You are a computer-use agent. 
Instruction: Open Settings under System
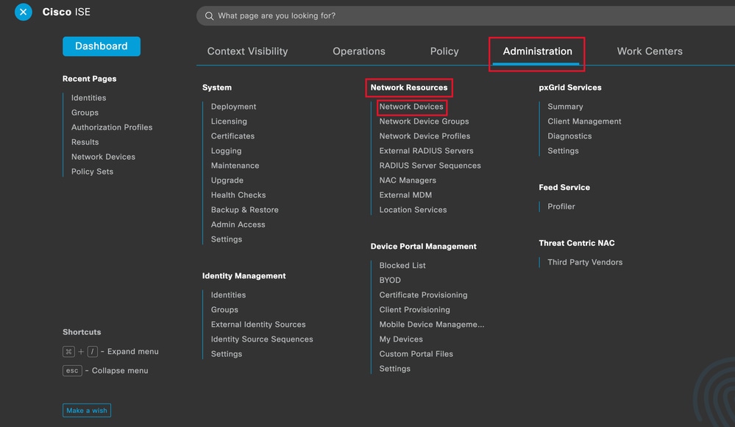pos(227,239)
